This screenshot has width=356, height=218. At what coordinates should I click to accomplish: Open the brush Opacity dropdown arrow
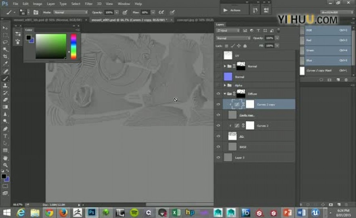tap(117, 12)
